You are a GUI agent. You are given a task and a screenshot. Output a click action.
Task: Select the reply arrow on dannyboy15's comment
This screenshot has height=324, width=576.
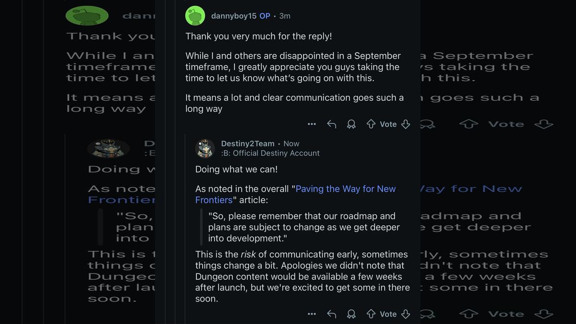coord(331,124)
